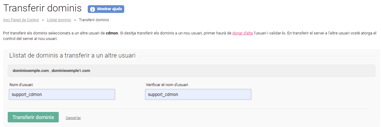Screen dimensions: 381x127
Task: Submit with the green Transferir dominis button
Action: [33, 117]
